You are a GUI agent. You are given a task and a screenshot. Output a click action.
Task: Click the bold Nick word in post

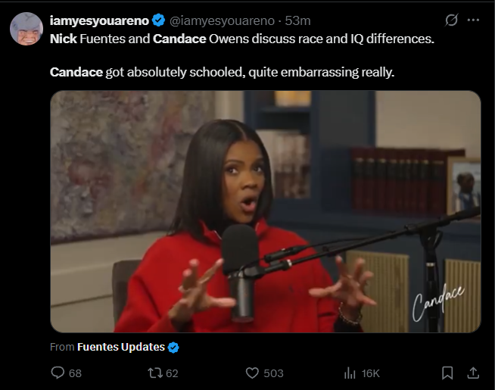[x=64, y=39]
